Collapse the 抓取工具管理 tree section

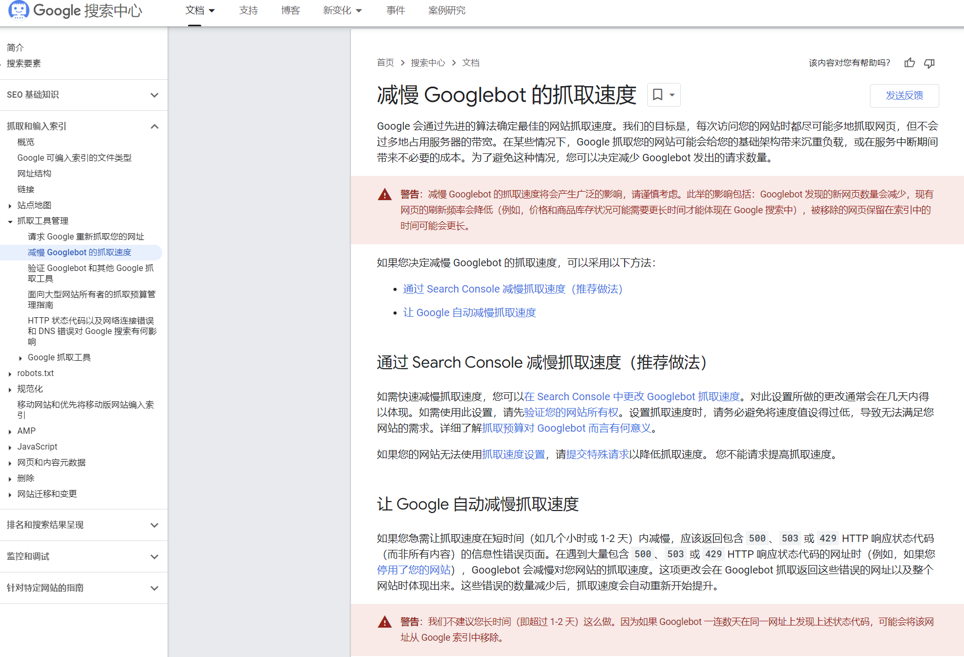click(10, 221)
